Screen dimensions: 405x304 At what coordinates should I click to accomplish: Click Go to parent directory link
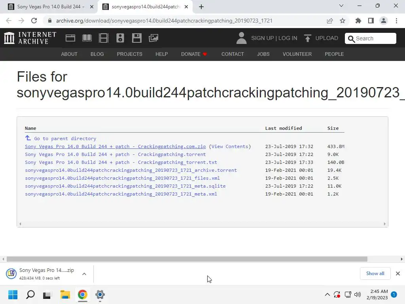click(x=65, y=139)
